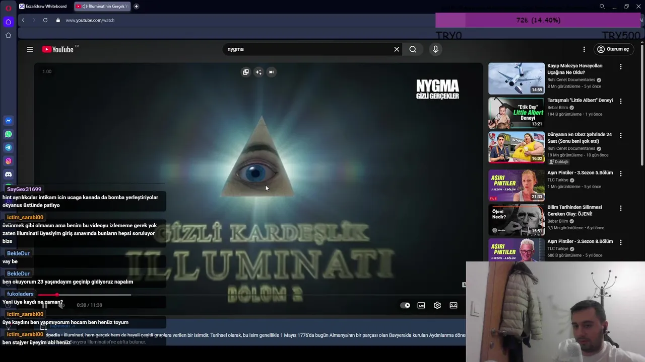Open a new browser tab
The width and height of the screenshot is (645, 362).
136,7
